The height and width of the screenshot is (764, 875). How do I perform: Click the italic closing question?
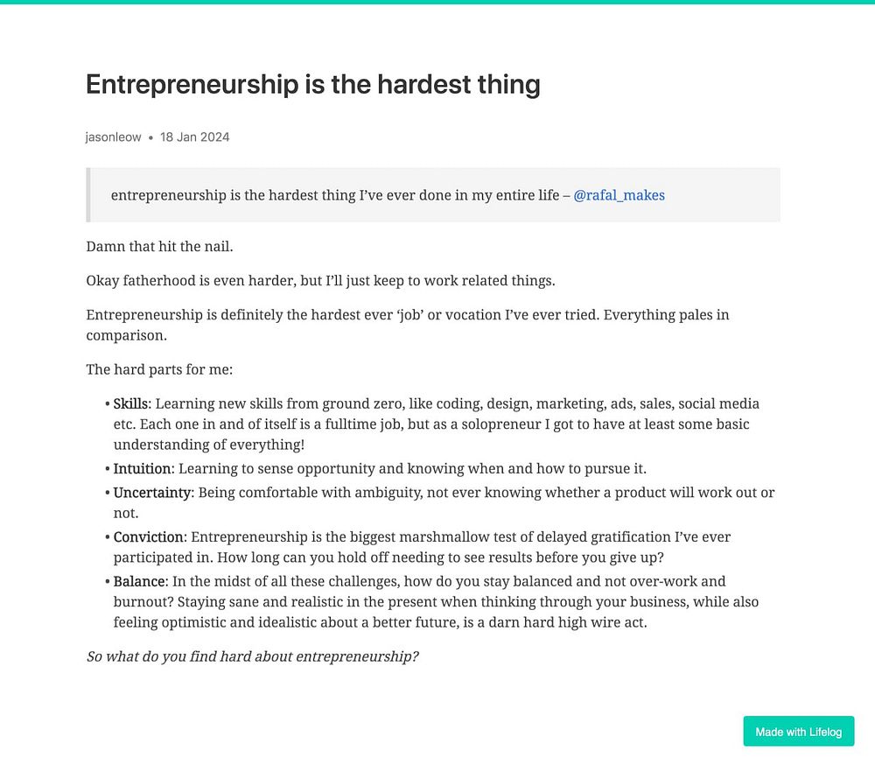pyautogui.click(x=252, y=656)
